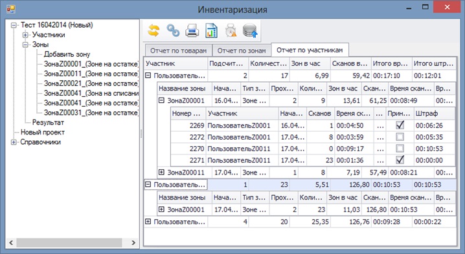The image size is (465, 254).
Task: Click the ellipsis cell in row 2271
Action: [380, 160]
